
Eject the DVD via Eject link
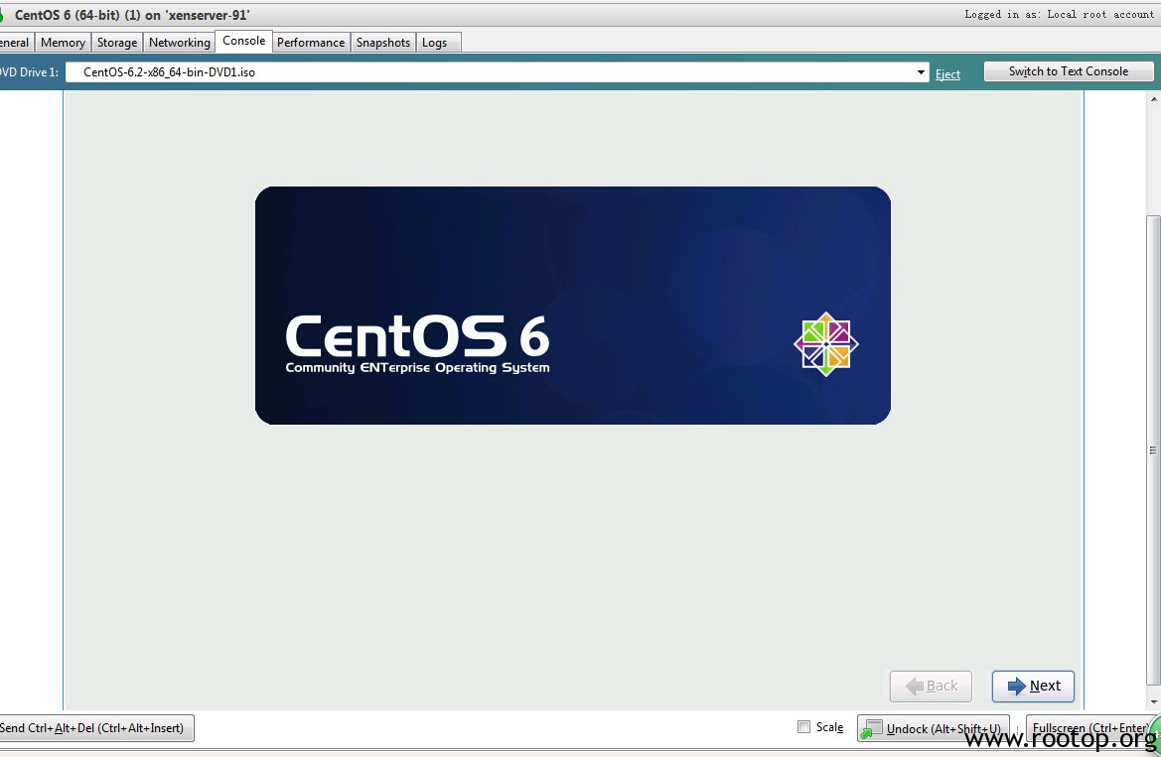click(x=947, y=74)
